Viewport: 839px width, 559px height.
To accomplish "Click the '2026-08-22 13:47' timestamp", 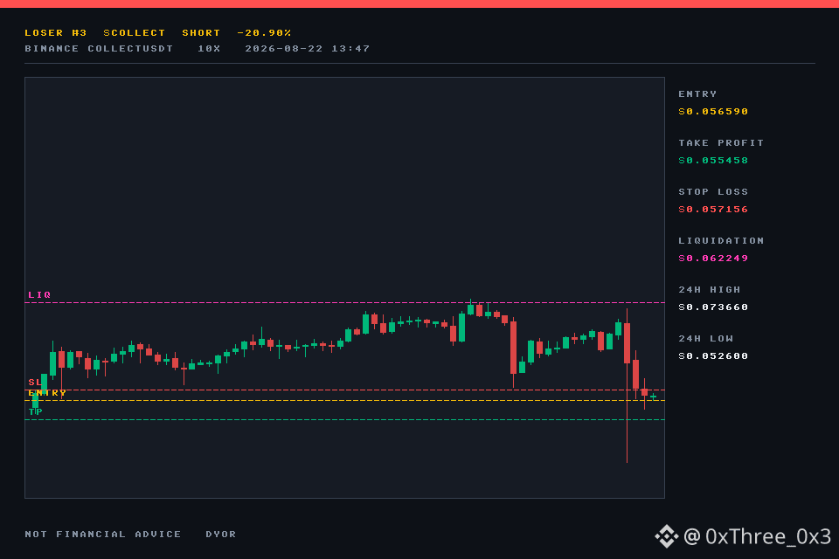I will pyautogui.click(x=307, y=49).
